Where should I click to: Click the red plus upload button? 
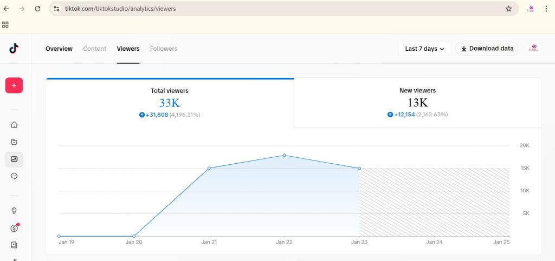pos(14,85)
